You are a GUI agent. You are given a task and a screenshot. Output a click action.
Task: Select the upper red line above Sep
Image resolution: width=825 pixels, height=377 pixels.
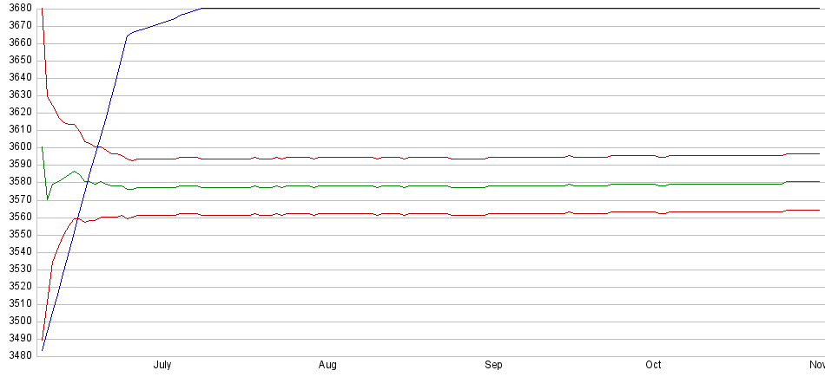click(493, 158)
